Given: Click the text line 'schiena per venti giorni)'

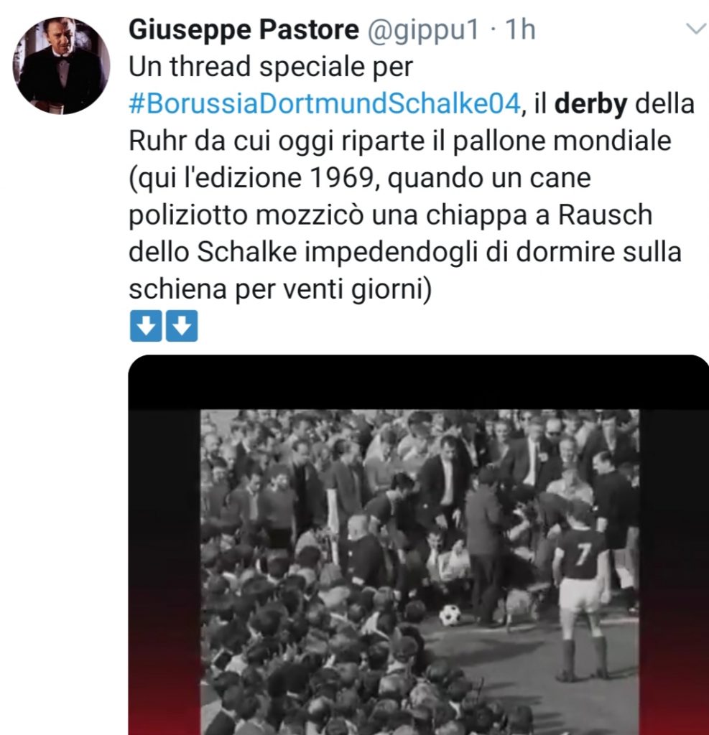Looking at the screenshot, I should coord(279,289).
